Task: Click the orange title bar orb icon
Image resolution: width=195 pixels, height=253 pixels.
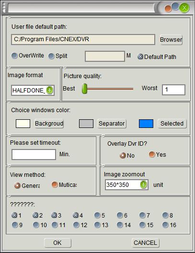Action: coord(168,9)
